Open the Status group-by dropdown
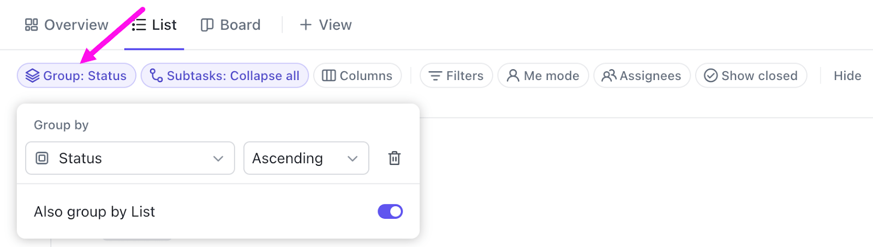The height and width of the screenshot is (247, 873). 130,158
